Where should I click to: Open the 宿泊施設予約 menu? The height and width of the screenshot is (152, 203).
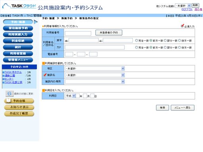coord(18,28)
